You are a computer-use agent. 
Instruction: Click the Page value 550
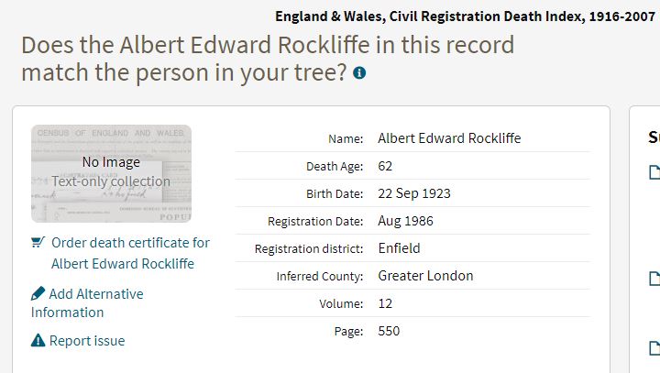(x=389, y=331)
